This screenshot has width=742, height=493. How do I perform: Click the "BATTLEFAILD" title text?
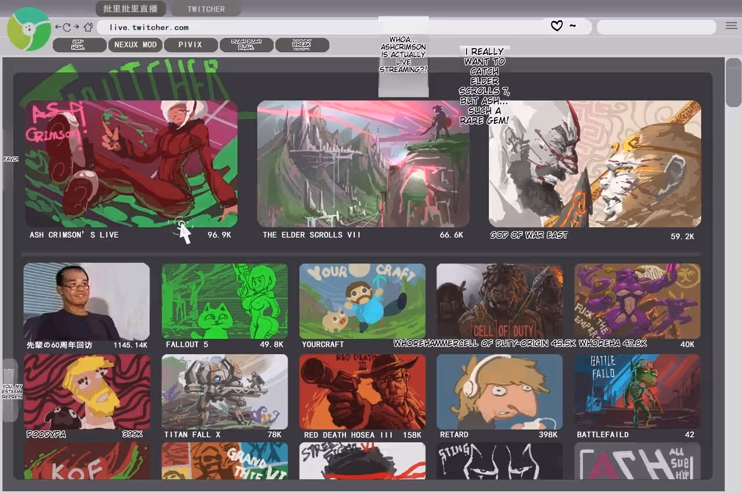pos(603,434)
